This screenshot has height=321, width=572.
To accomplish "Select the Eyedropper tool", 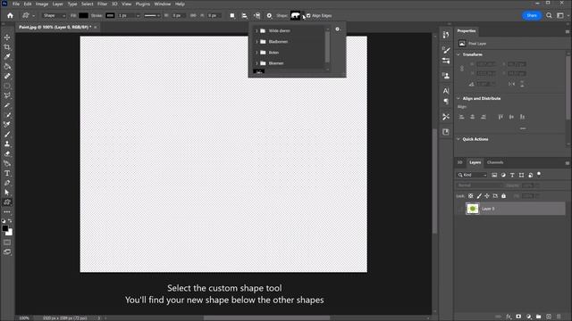I will (7, 57).
